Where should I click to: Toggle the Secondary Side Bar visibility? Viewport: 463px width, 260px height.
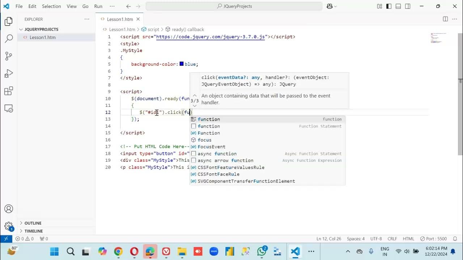tap(408, 6)
